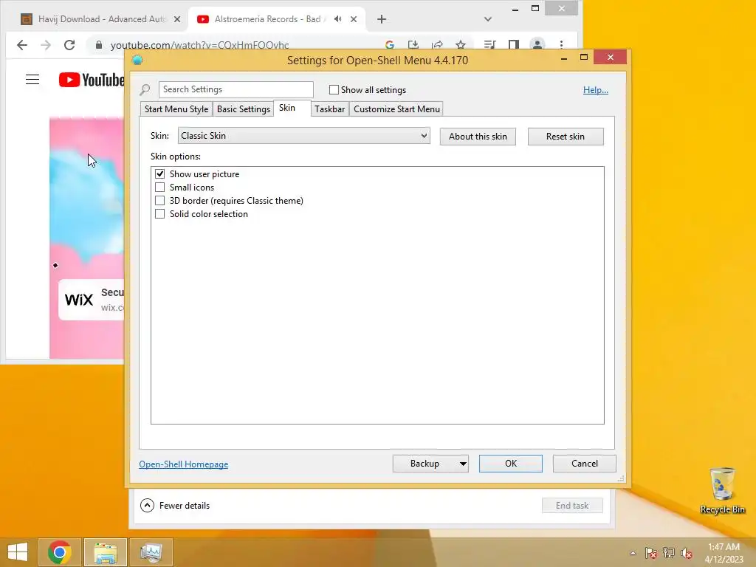Uncheck Show user picture option
This screenshot has width=756, height=567.
coord(159,173)
